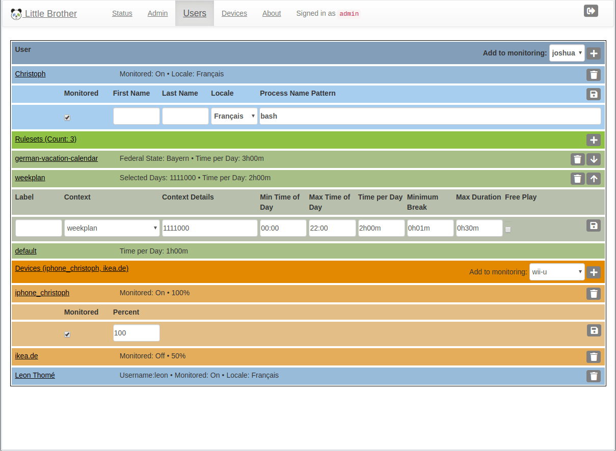Viewport: 616px width, 451px height.
Task: Delete the ikea.de device
Action: click(x=594, y=357)
